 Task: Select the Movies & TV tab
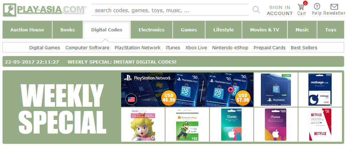point(265,30)
